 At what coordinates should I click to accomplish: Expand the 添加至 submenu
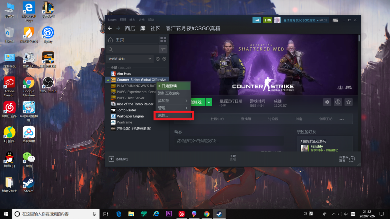(x=173, y=101)
